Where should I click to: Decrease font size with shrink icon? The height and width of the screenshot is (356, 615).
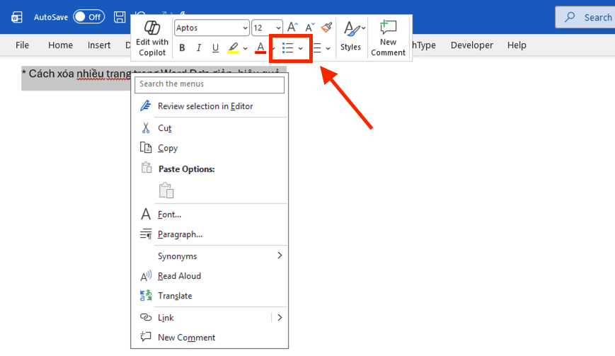310,28
